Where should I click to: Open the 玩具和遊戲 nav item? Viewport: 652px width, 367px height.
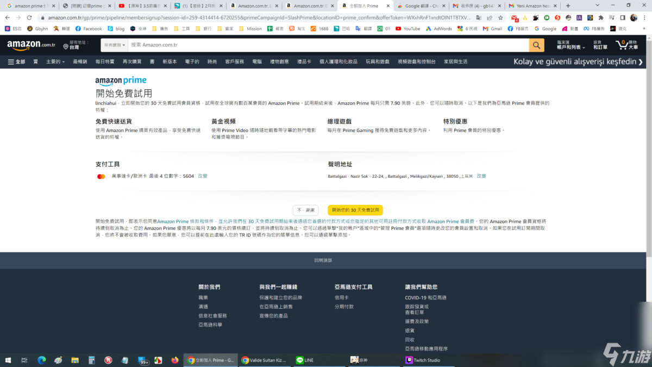coord(377,61)
